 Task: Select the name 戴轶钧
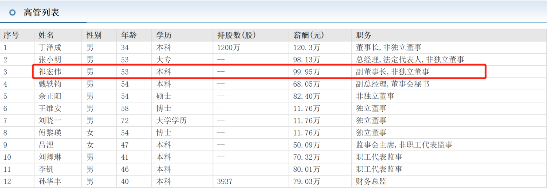coord(50,84)
